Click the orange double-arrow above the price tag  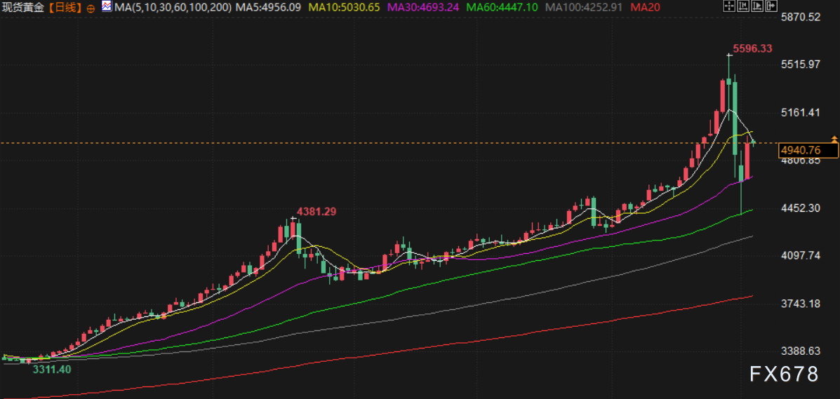click(834, 139)
